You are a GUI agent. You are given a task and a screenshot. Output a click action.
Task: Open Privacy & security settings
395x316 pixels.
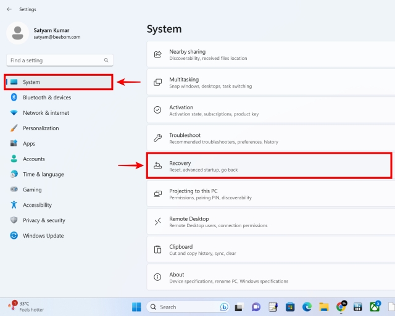point(59,220)
